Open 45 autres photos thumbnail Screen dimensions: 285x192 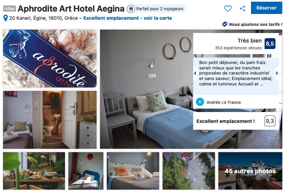pos(250,171)
